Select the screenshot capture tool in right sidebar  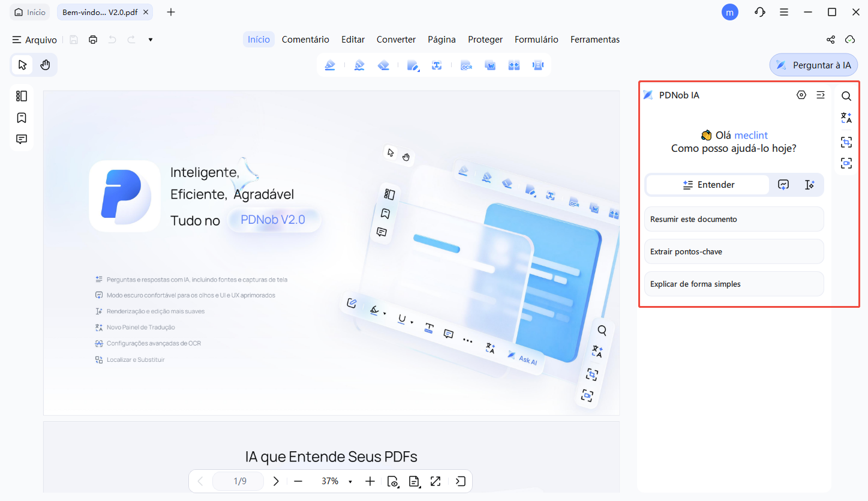click(x=846, y=142)
